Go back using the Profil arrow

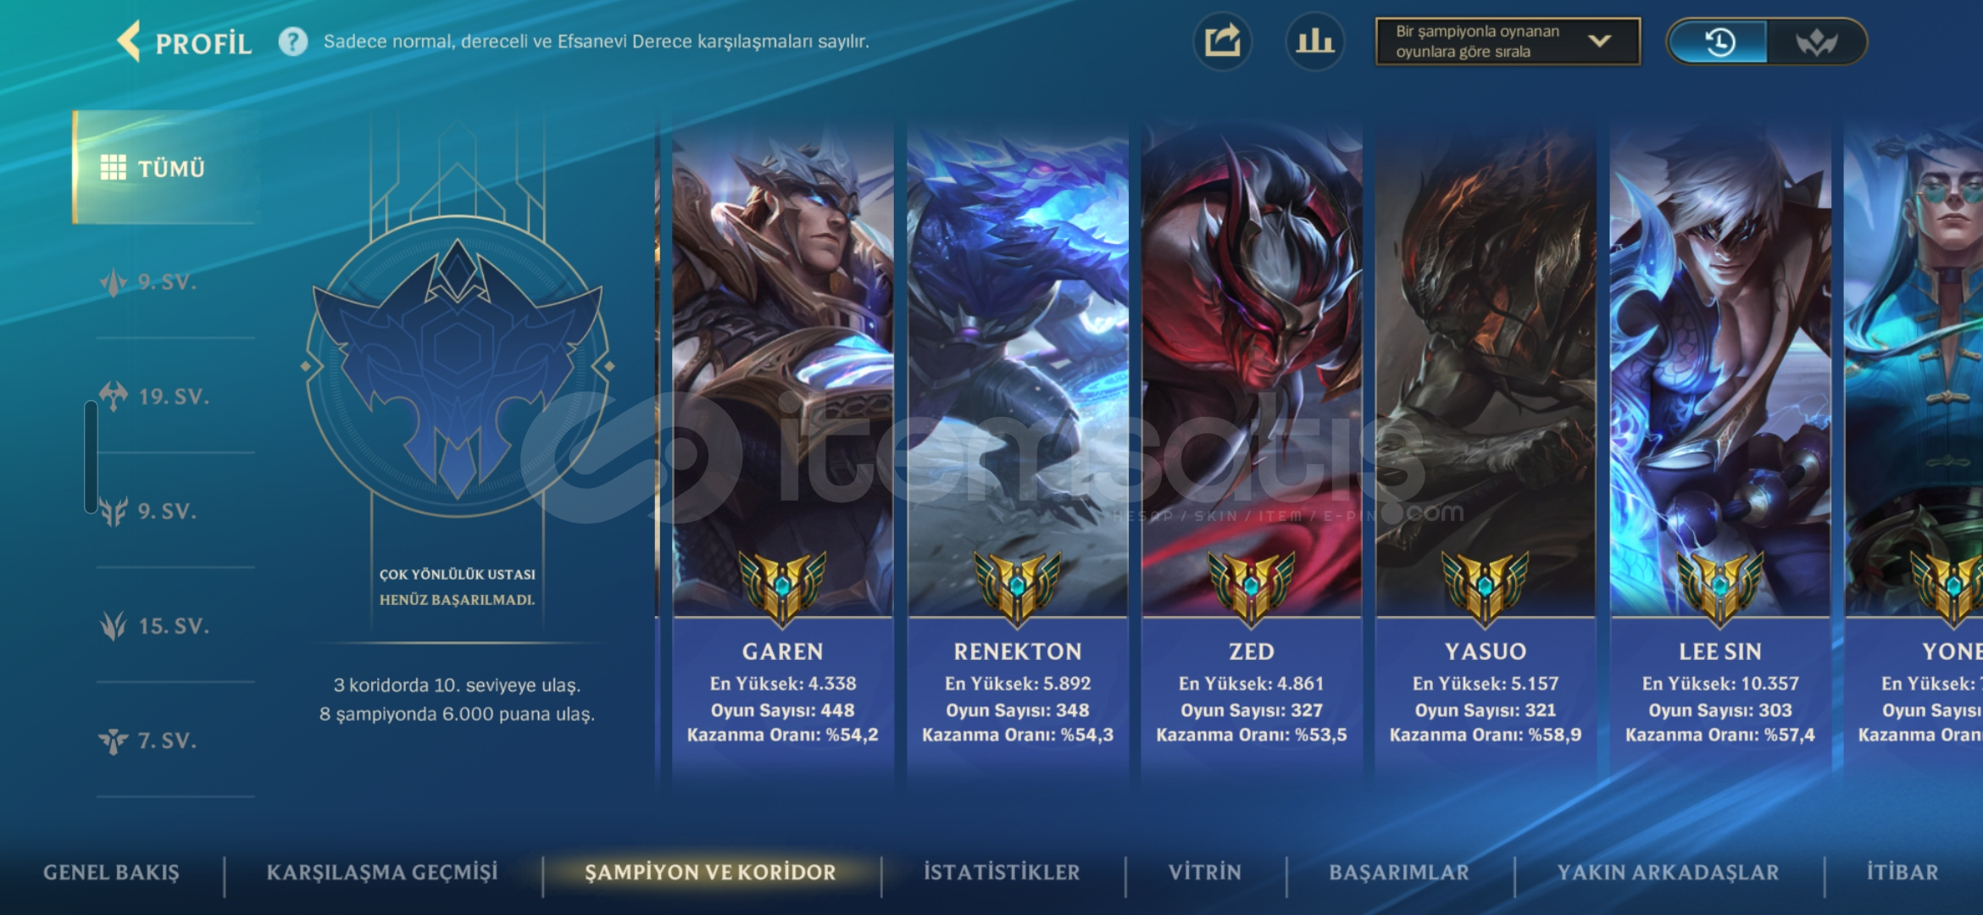tap(129, 42)
